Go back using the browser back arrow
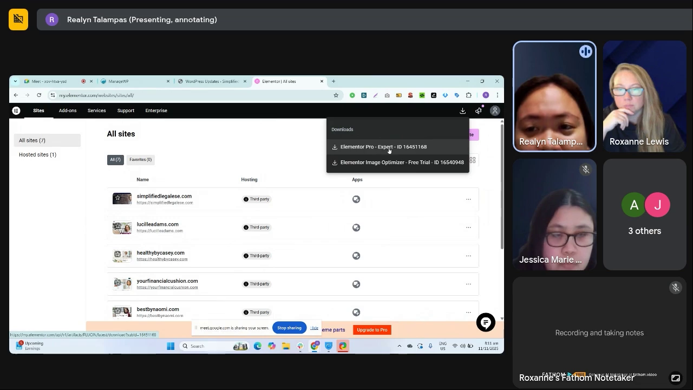The height and width of the screenshot is (390, 693). 16,95
